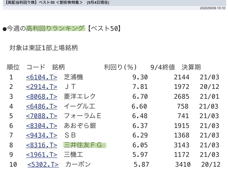
Task: Open stock code link <8316.T>
Action: pos(42,145)
